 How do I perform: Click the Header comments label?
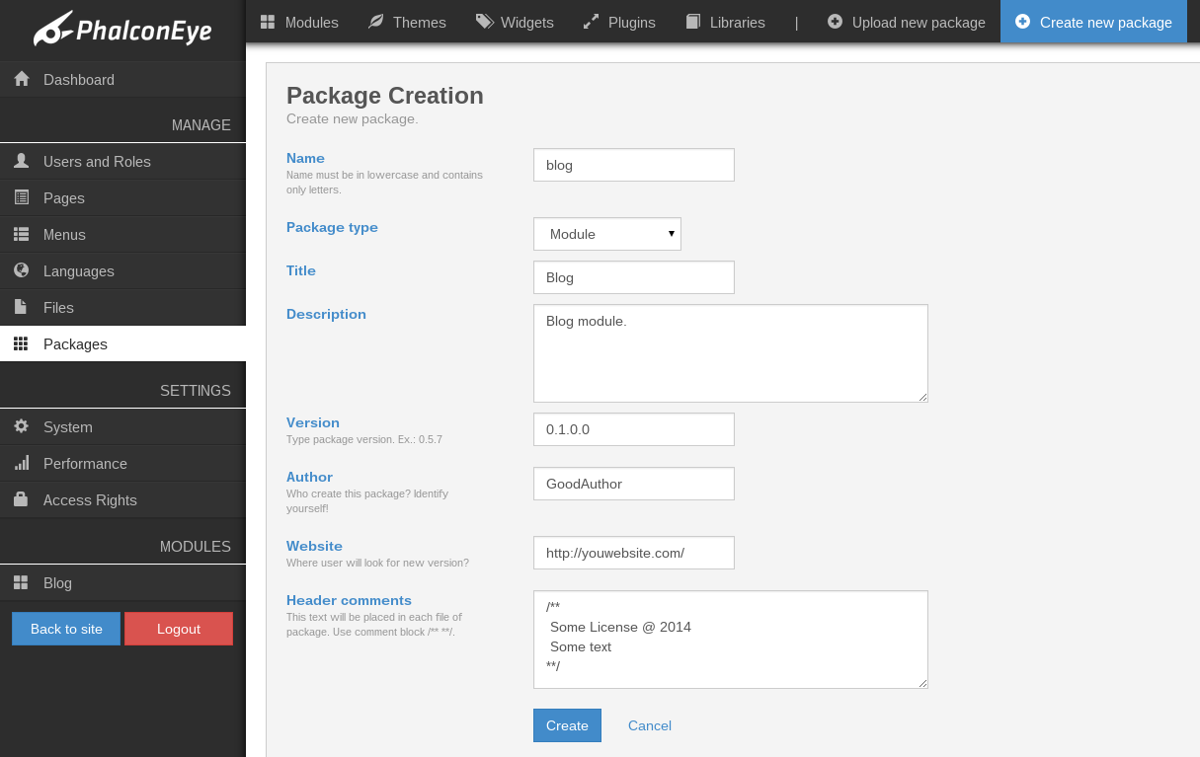click(349, 600)
